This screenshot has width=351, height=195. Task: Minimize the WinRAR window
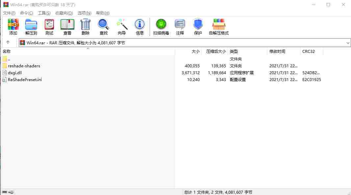(x=314, y=5)
